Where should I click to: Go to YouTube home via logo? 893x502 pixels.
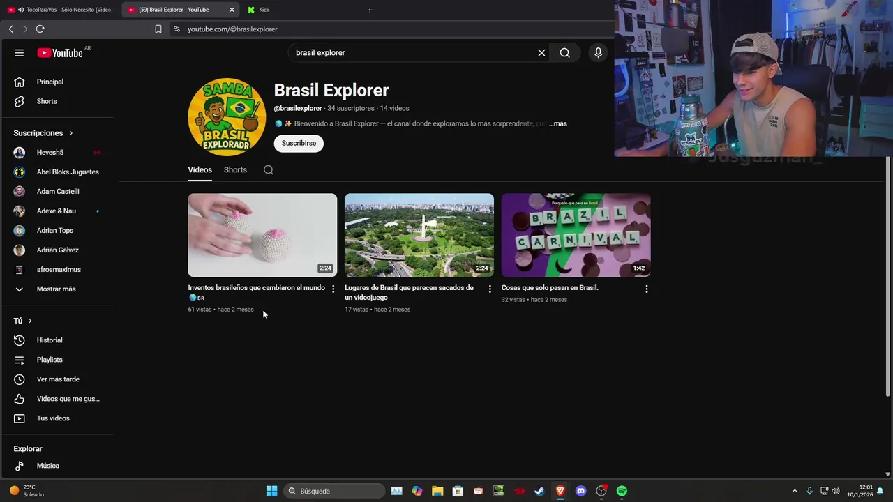[x=60, y=53]
